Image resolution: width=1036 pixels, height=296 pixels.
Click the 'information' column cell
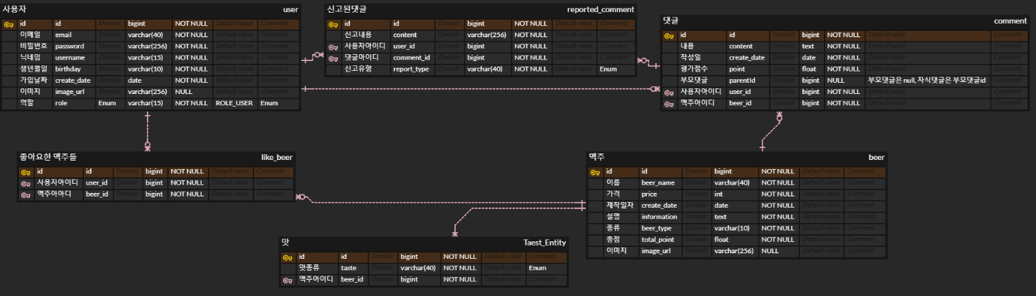coord(661,217)
